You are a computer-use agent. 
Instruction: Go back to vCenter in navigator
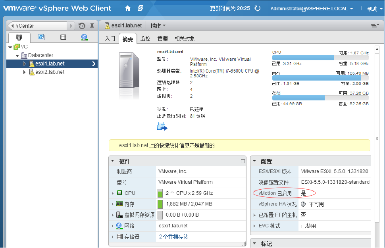pos(37,26)
